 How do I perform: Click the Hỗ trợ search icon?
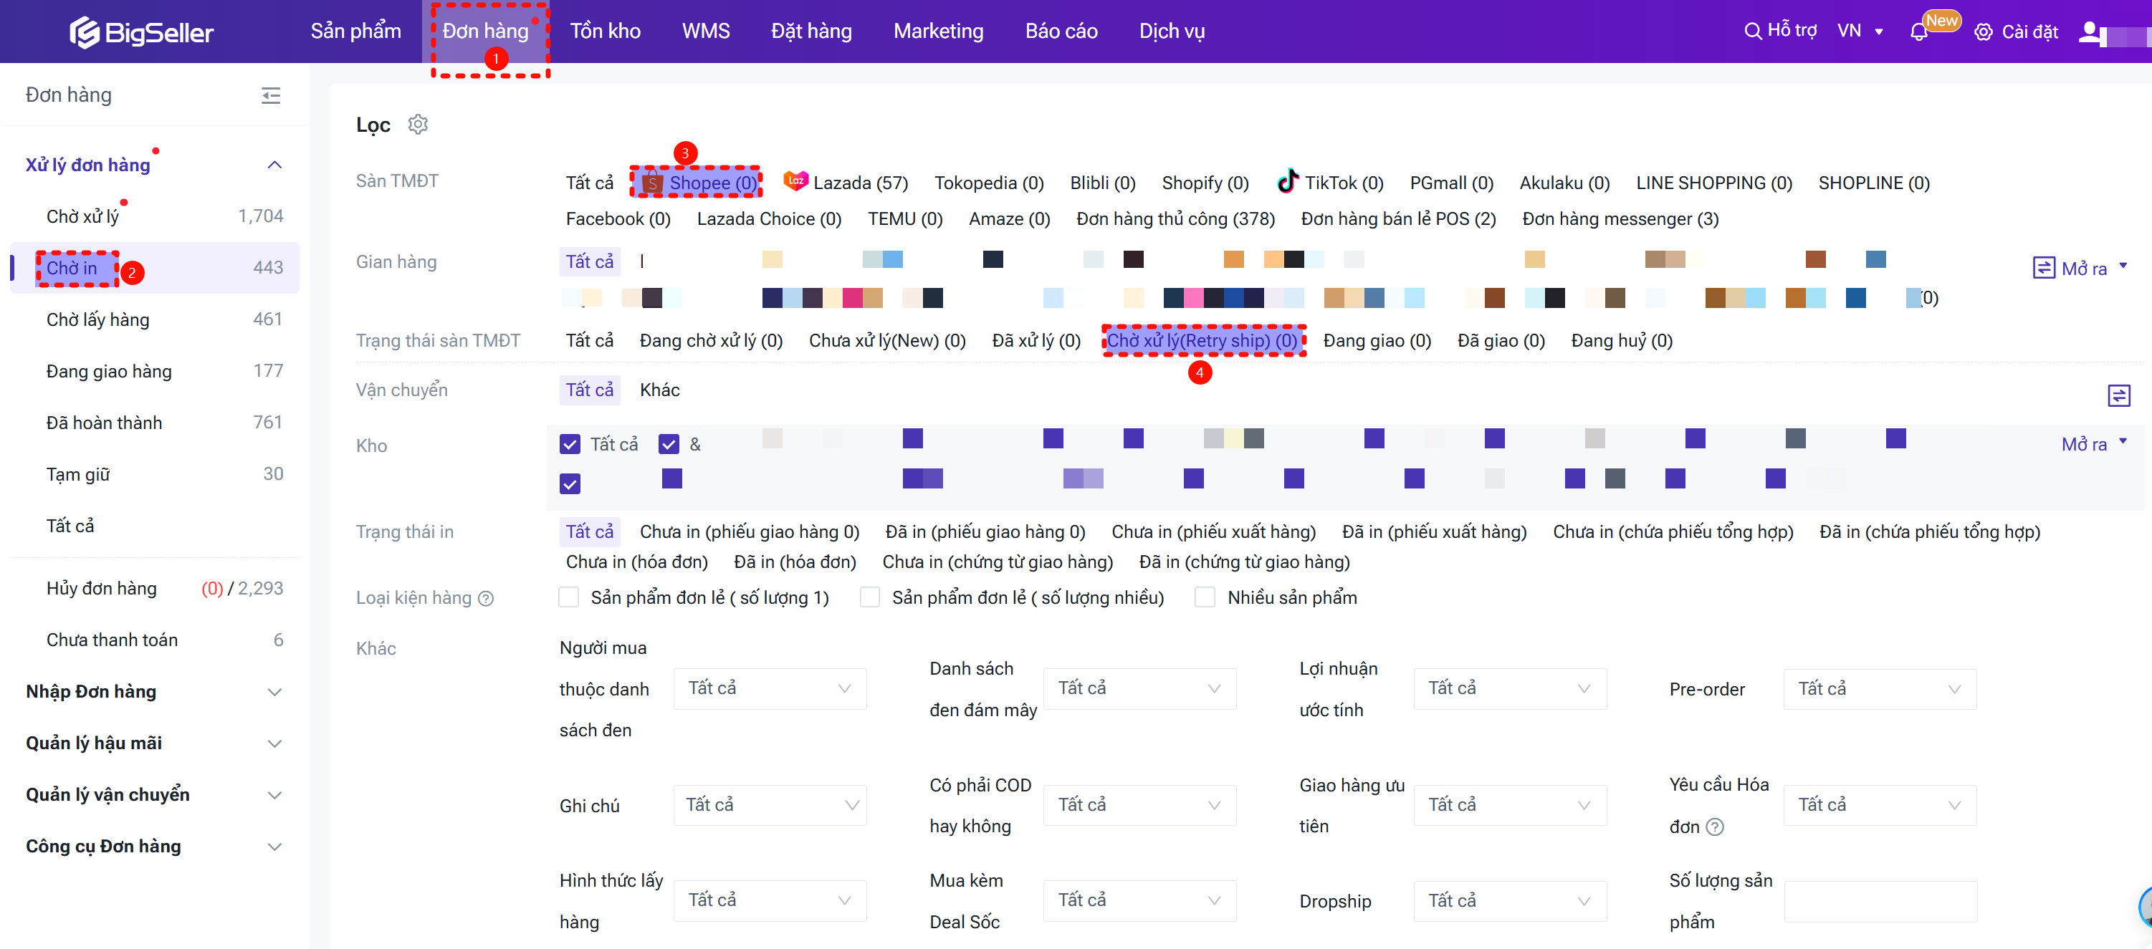1753,31
